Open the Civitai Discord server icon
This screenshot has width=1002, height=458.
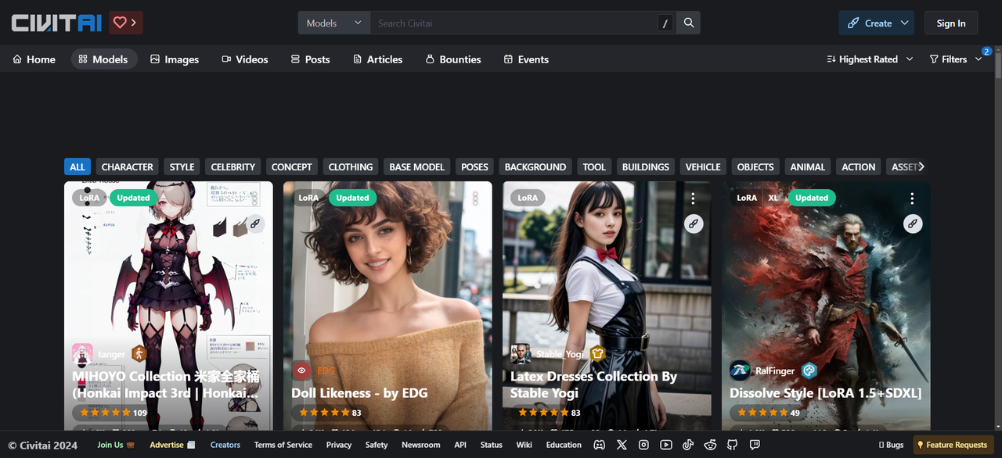tap(600, 445)
